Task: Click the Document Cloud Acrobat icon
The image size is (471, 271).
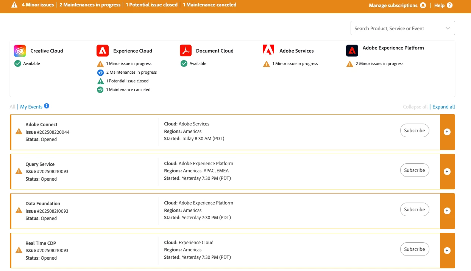Action: pyautogui.click(x=186, y=51)
